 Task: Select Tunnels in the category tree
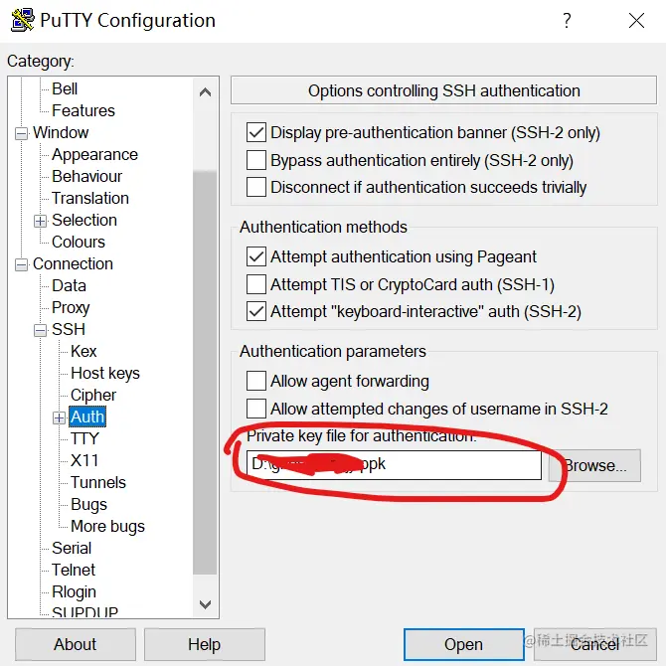pos(97,482)
